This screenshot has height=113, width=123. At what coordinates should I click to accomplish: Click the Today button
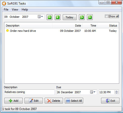[x=70, y=17]
